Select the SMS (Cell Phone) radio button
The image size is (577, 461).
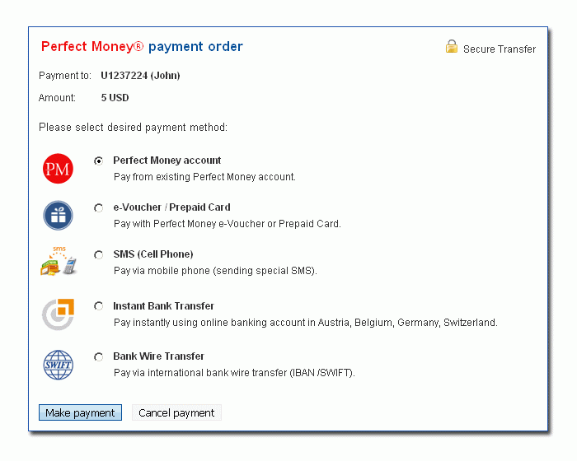point(98,254)
